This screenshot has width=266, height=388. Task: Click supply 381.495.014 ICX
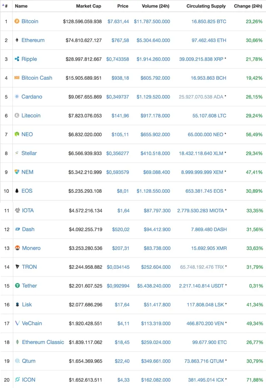tap(206, 380)
